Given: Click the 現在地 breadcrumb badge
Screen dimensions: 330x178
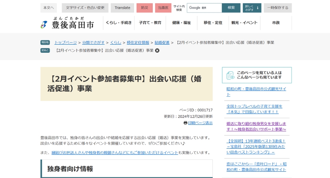Looking at the screenshot, I should click(45, 43).
